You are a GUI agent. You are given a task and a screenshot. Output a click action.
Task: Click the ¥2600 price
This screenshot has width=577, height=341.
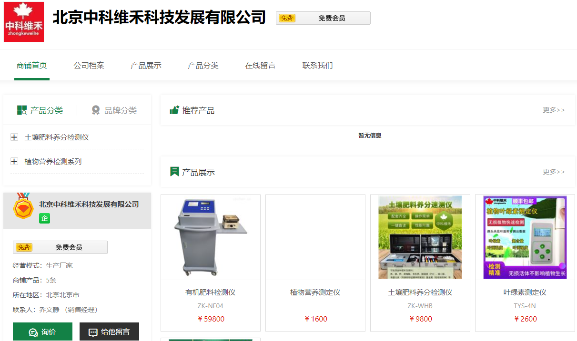(525, 319)
